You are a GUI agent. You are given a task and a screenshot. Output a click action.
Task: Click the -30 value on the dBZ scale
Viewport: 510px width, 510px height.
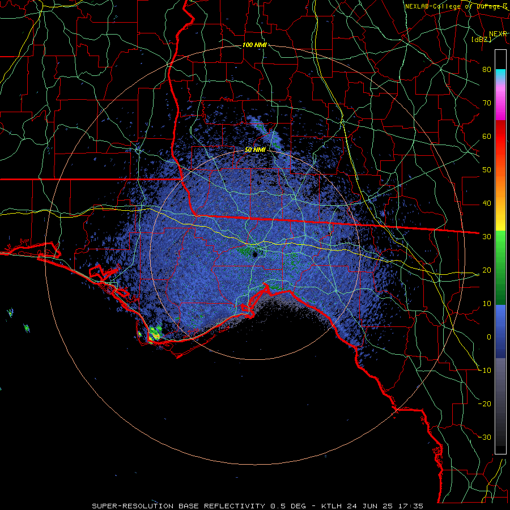pos(484,437)
